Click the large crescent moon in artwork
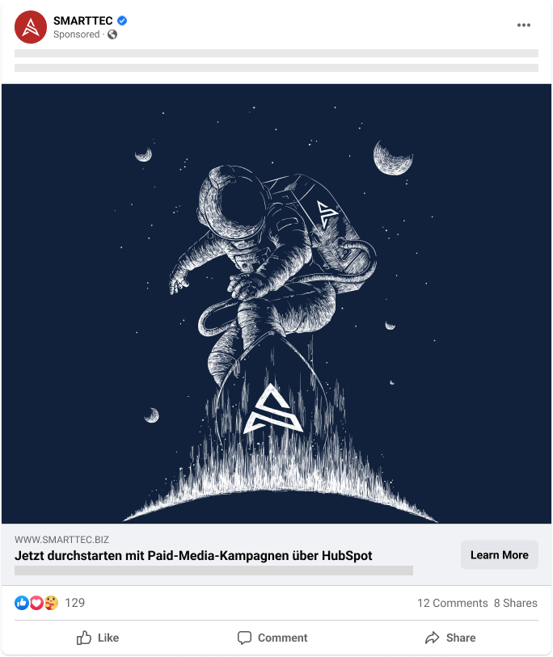 pos(393,158)
